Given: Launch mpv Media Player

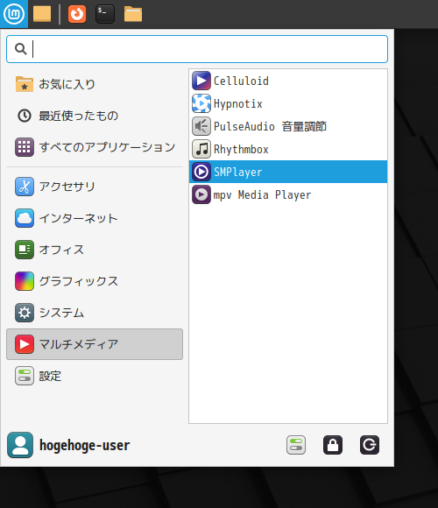Looking at the screenshot, I should [288, 194].
